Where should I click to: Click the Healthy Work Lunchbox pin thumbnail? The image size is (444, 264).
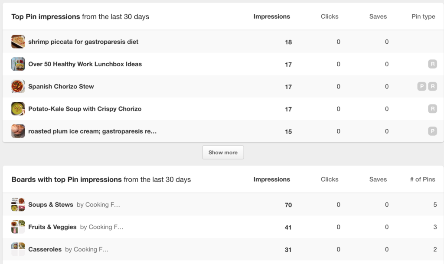(x=18, y=64)
